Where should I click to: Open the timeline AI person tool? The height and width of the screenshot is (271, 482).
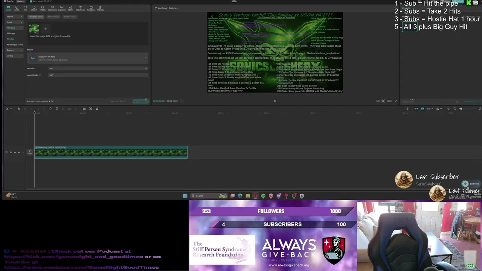point(97,109)
